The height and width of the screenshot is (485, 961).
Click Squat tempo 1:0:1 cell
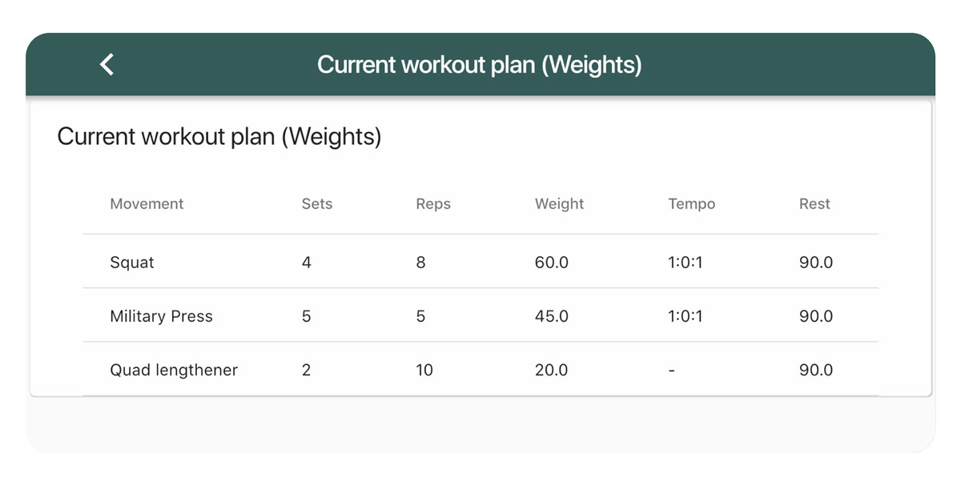[x=685, y=263]
